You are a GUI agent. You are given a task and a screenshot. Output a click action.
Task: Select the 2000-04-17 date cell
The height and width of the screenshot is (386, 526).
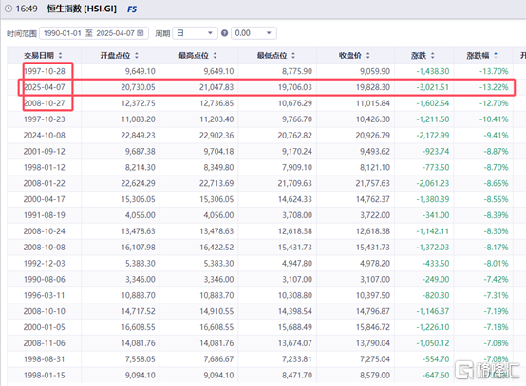click(45, 199)
